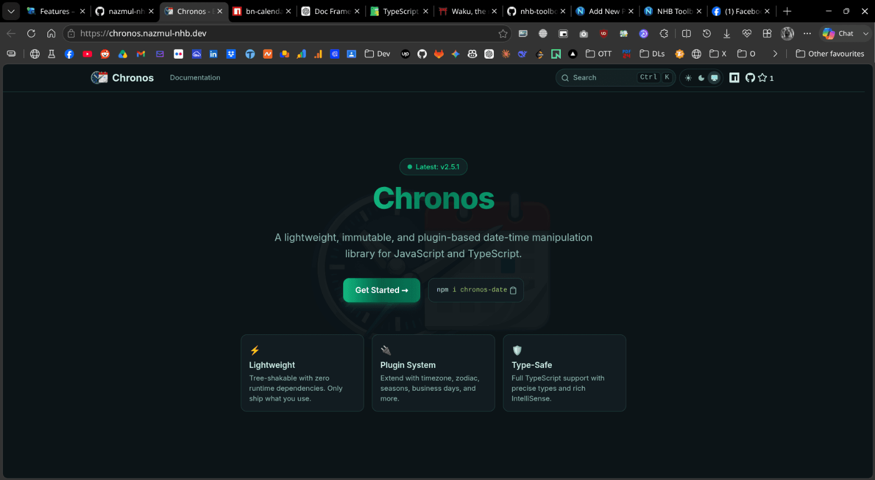This screenshot has height=480, width=875.
Task: Open the Other favourites folder
Action: click(x=830, y=54)
